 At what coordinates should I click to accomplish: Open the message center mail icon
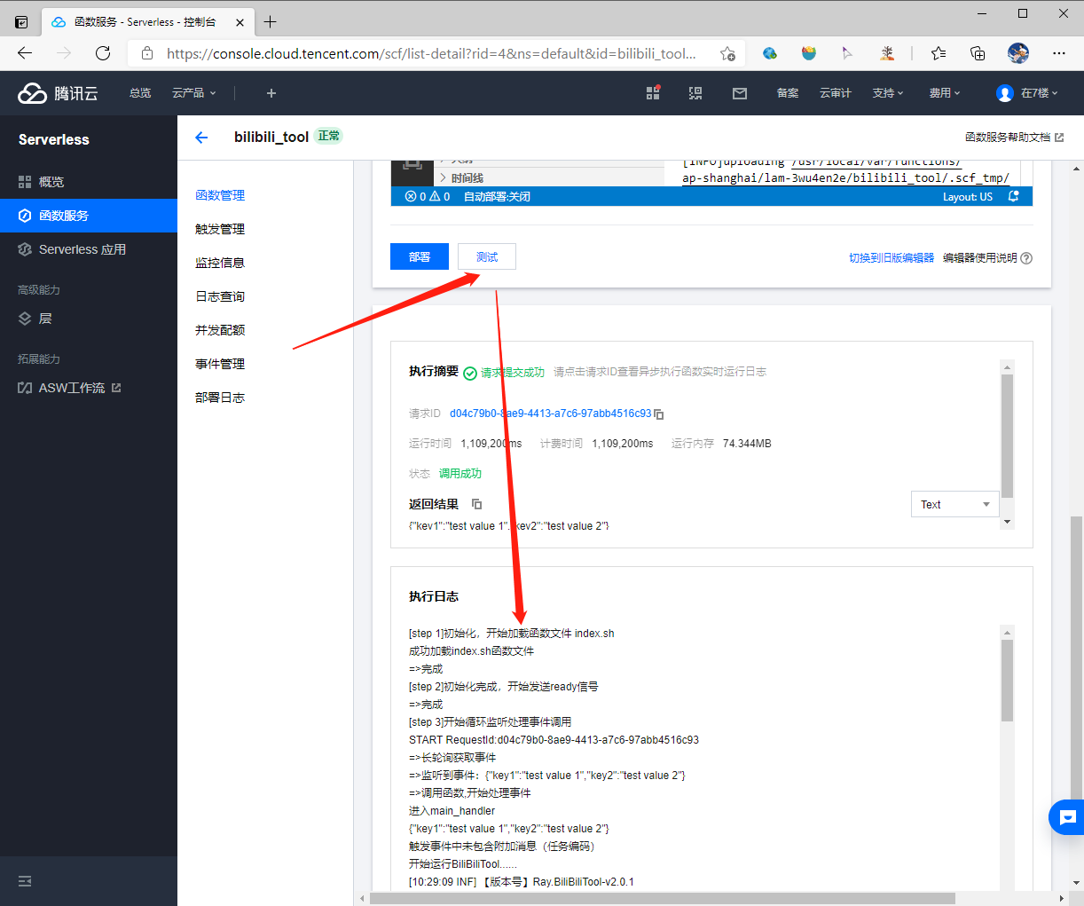[x=739, y=93]
